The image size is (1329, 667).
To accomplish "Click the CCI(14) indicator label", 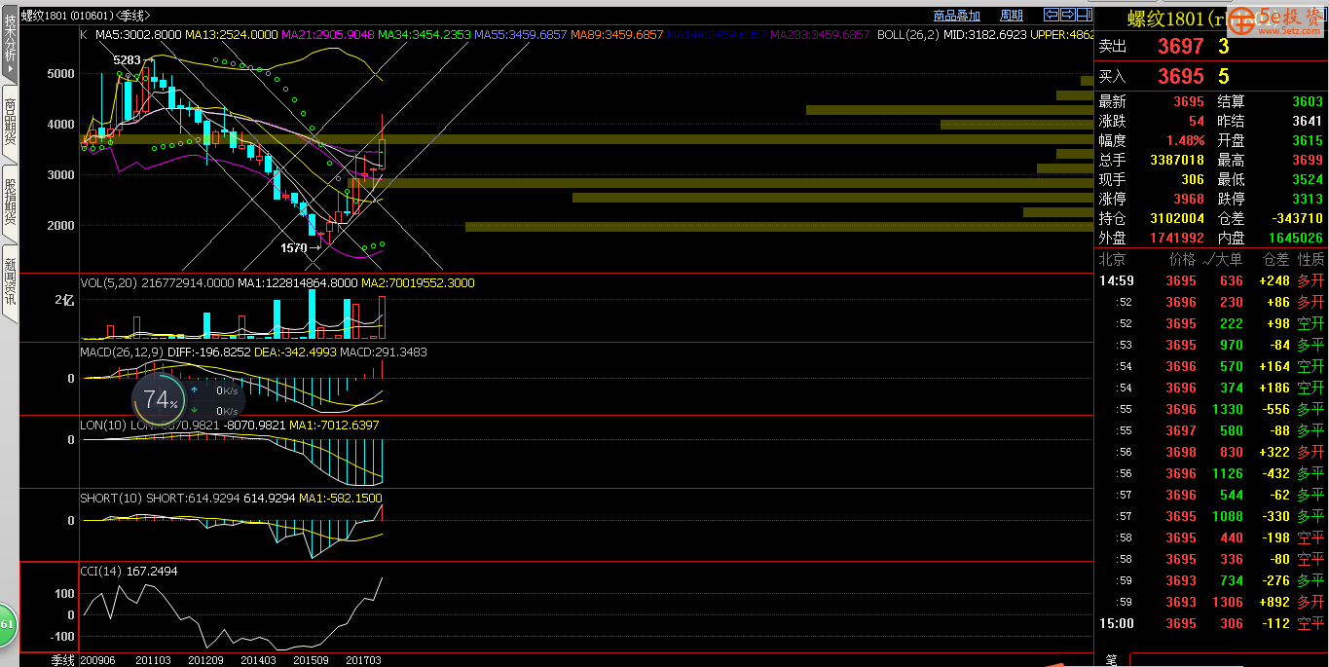I will pyautogui.click(x=101, y=572).
